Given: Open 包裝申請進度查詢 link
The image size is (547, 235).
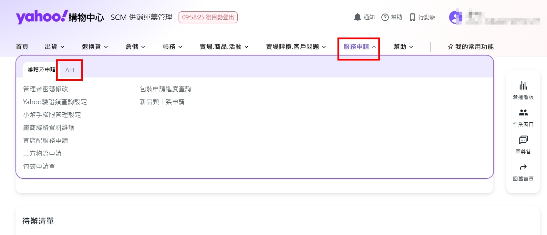Looking at the screenshot, I should tap(165, 89).
